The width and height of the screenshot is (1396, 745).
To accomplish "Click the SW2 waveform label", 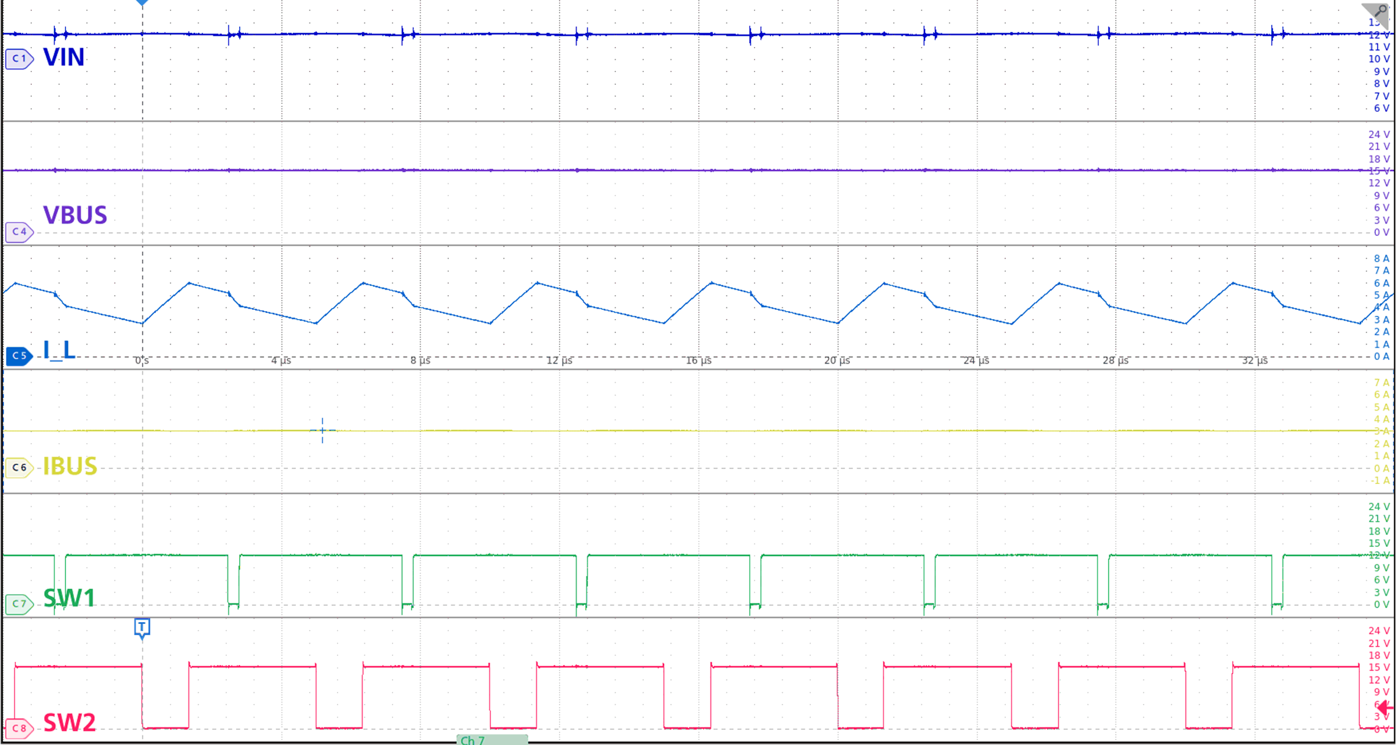I will pyautogui.click(x=69, y=722).
